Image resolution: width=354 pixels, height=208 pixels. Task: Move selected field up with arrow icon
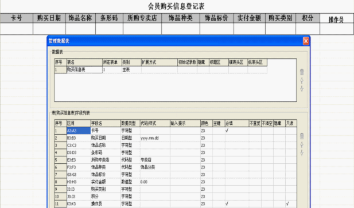click(302, 144)
